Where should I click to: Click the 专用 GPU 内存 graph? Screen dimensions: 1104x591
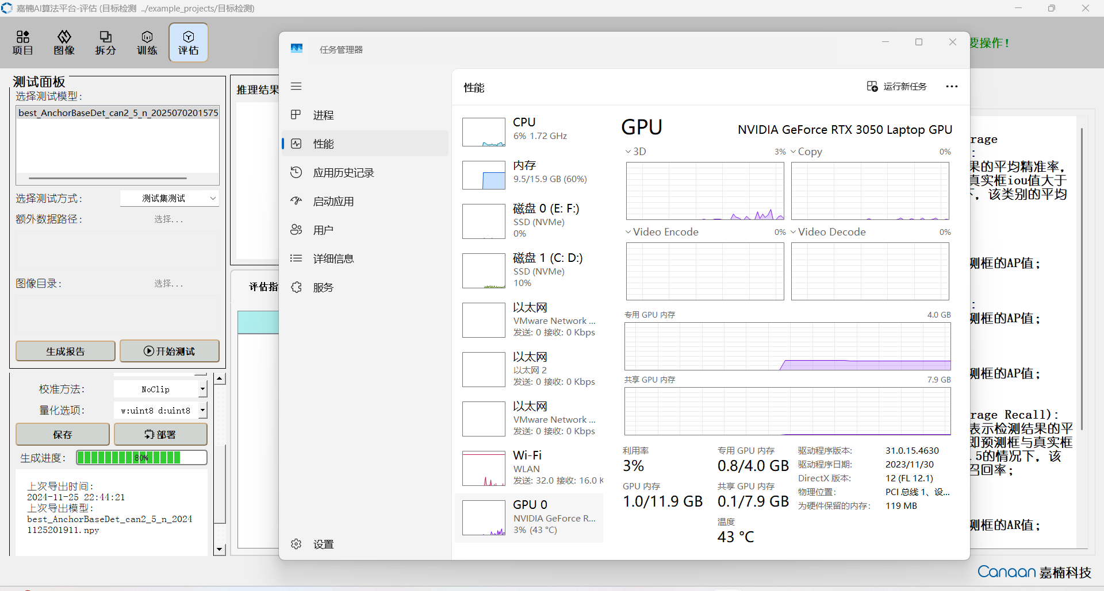point(787,346)
